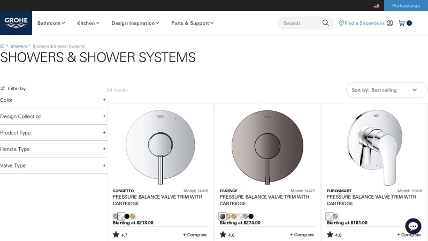Add Essence trim to Compare
The image size is (428, 241).
coord(302,235)
